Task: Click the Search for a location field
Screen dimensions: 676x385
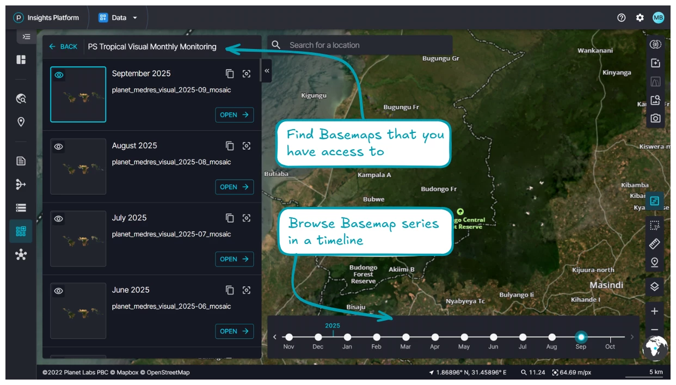Action: point(360,45)
